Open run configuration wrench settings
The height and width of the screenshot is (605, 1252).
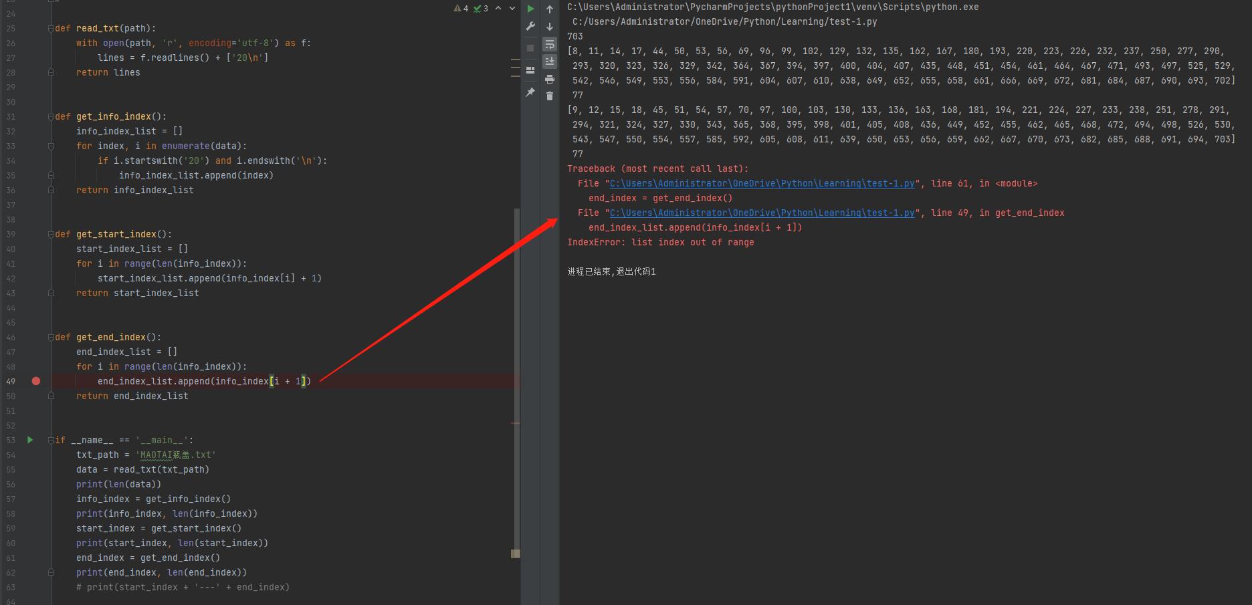coord(530,27)
